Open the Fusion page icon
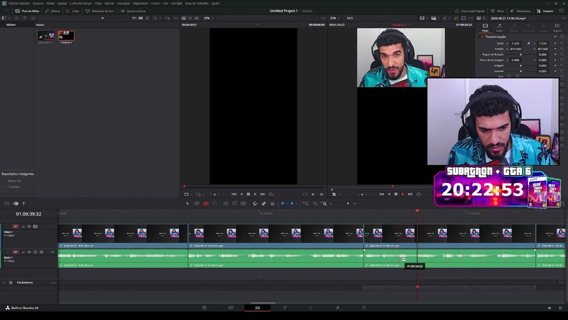This screenshot has height=320, width=568. 284,308
